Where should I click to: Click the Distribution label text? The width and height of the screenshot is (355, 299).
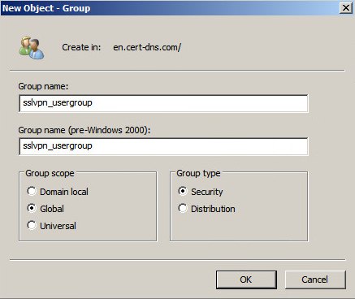click(213, 209)
